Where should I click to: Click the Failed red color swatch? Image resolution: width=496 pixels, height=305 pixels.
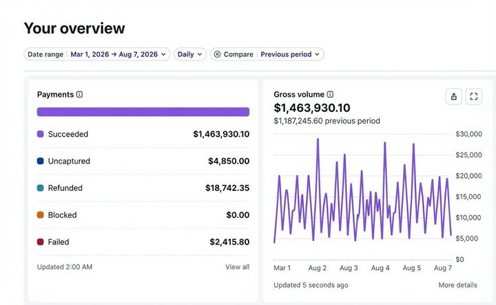point(40,242)
